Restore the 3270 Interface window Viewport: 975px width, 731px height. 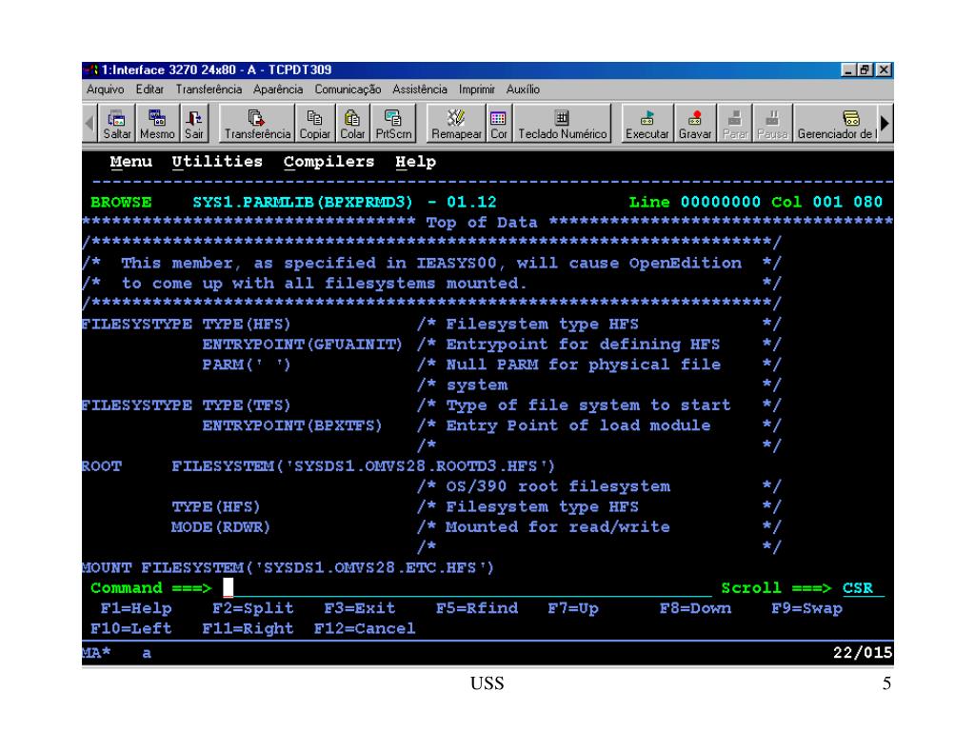pos(865,69)
